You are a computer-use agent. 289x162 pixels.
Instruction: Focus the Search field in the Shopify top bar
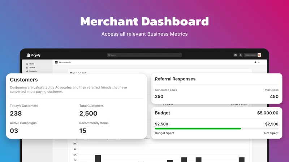(x=144, y=55)
